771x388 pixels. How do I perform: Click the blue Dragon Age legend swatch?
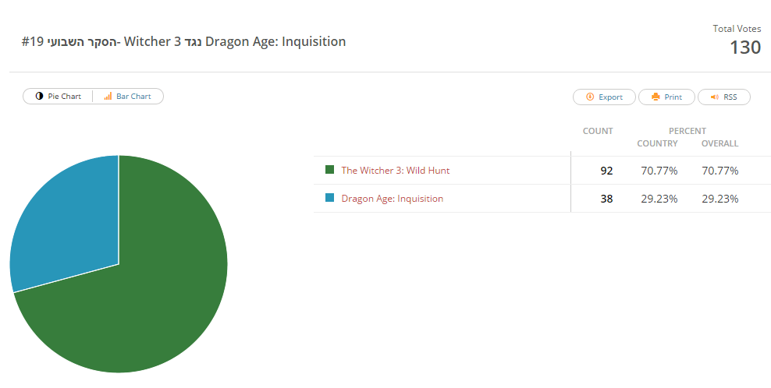tap(329, 197)
